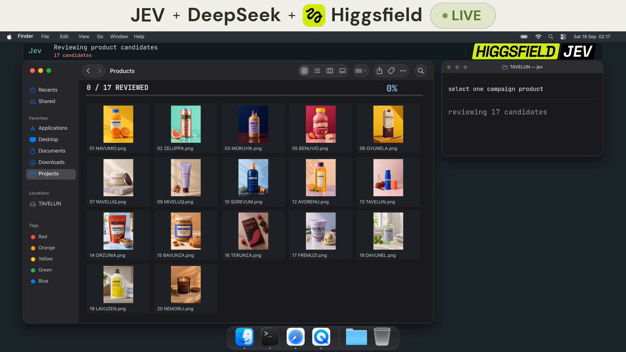626x352 pixels.
Task: Select the 15 BAVUNZA.png thumbnail
Action: [186, 231]
